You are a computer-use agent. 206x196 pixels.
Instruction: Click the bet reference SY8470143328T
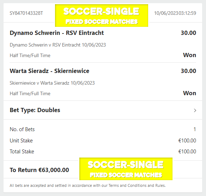26,13
